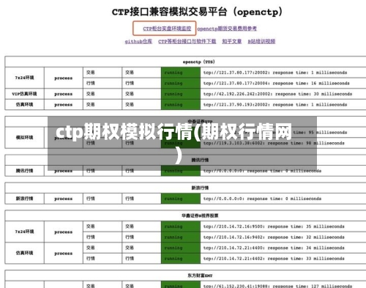The width and height of the screenshot is (366, 288).
Task: Click running status for 210.14.72.16:9402 row
Action: click(x=181, y=237)
